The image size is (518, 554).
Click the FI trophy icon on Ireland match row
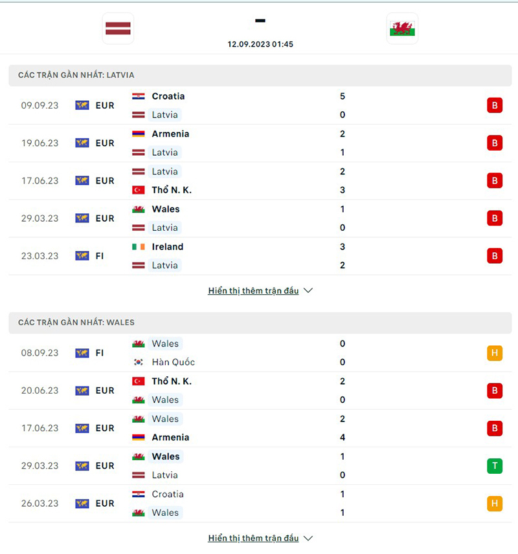[x=82, y=256]
